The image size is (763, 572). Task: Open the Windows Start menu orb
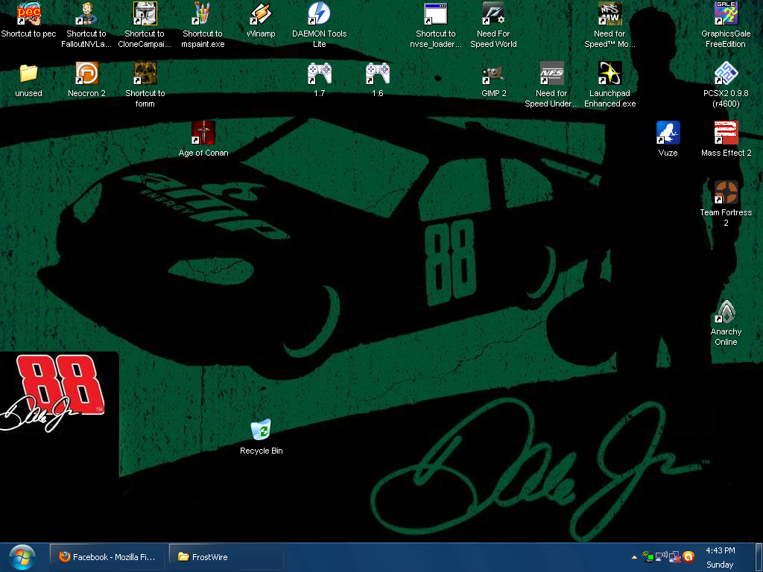coord(22,557)
